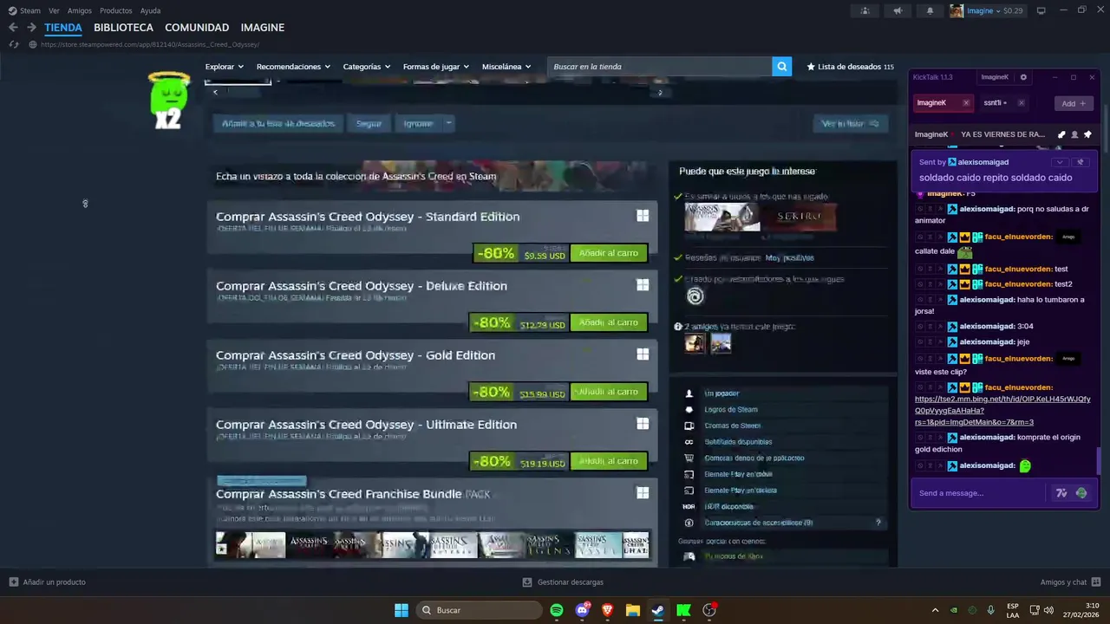Click the Windows taskbar Buscar search box

point(479,610)
